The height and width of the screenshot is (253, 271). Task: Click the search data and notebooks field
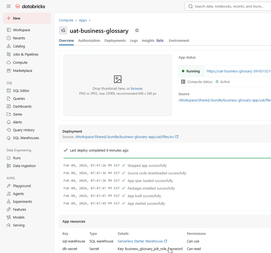pyautogui.click(x=231, y=6)
